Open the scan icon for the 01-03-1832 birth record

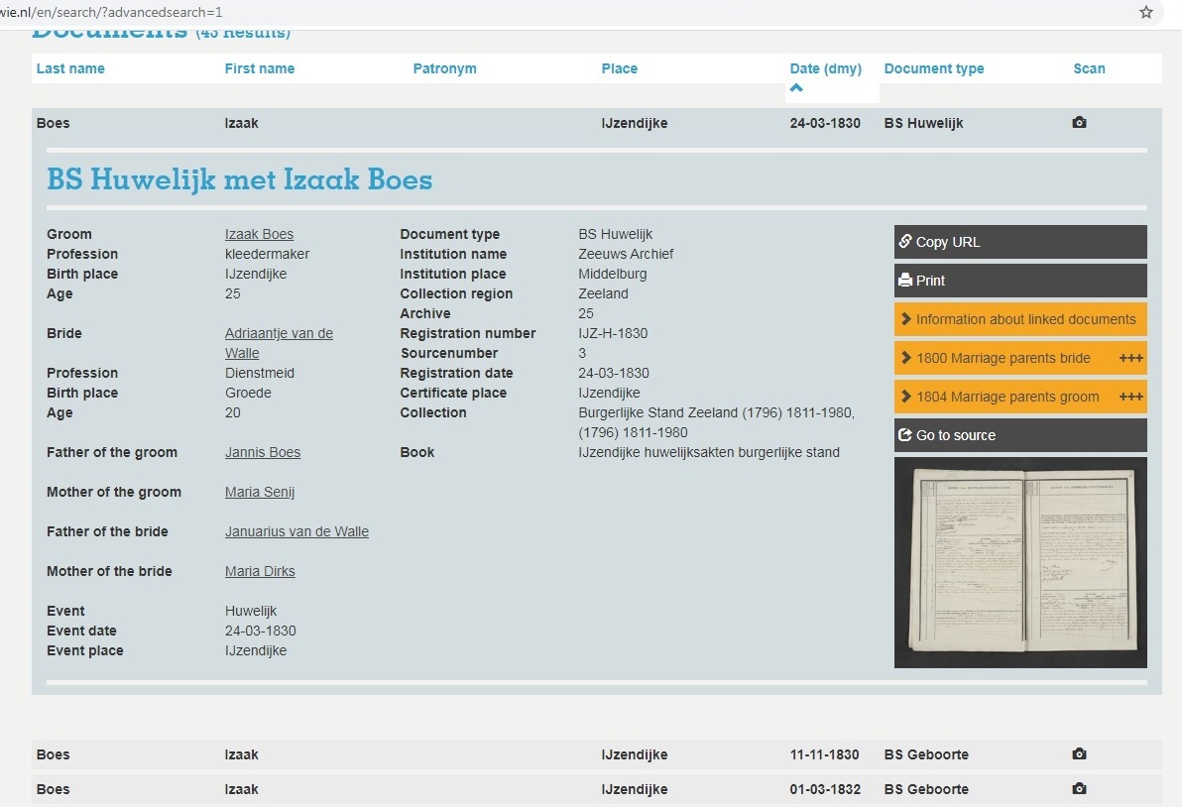[x=1079, y=789]
